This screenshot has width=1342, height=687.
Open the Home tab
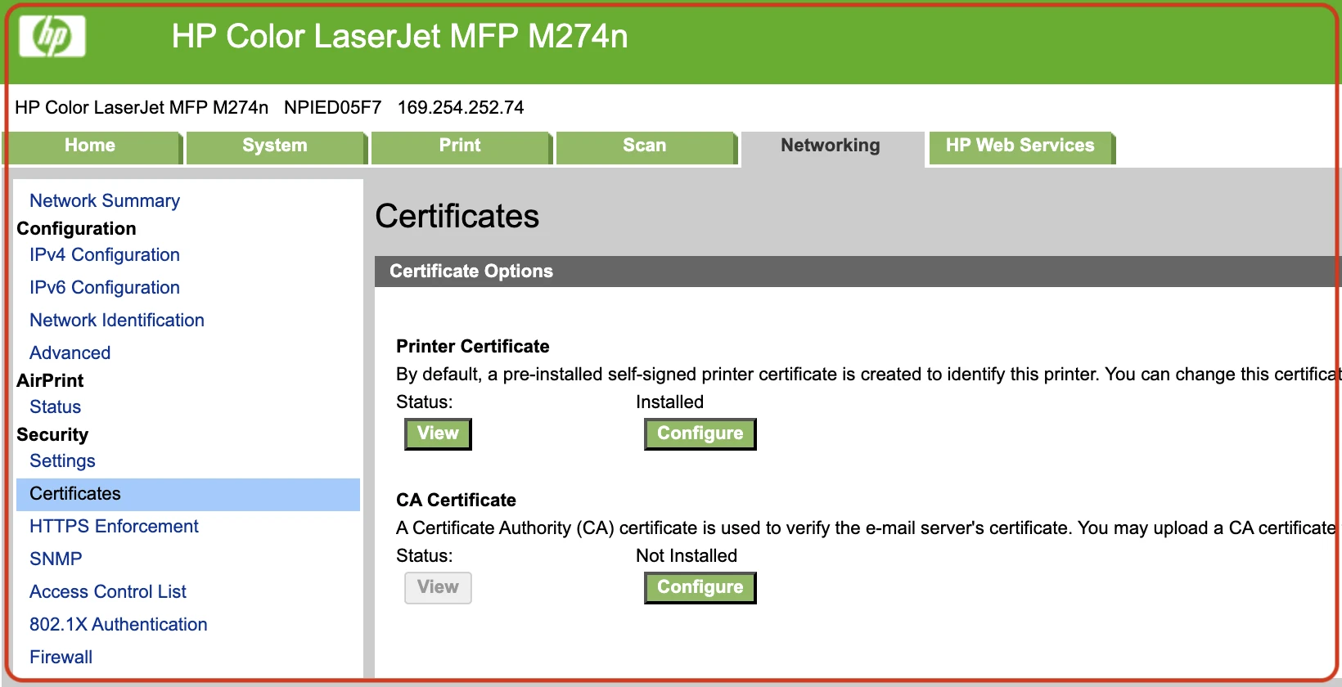click(x=91, y=147)
